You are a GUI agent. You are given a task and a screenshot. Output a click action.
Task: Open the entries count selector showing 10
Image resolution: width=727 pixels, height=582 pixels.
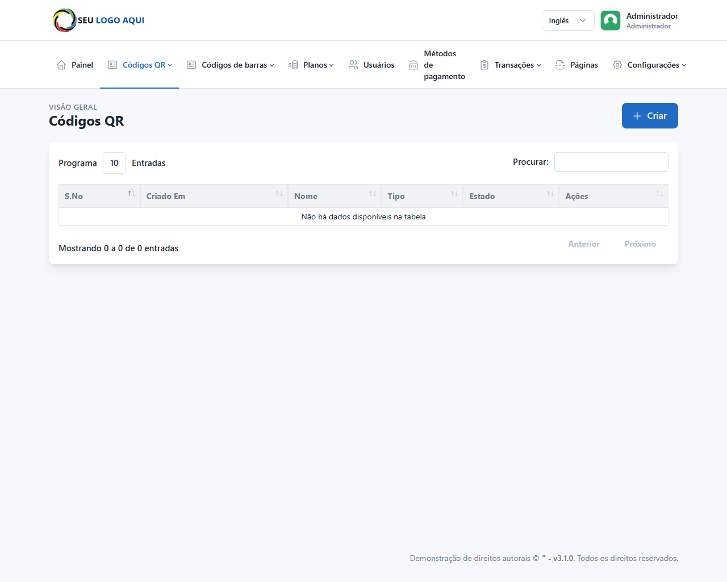pos(114,163)
